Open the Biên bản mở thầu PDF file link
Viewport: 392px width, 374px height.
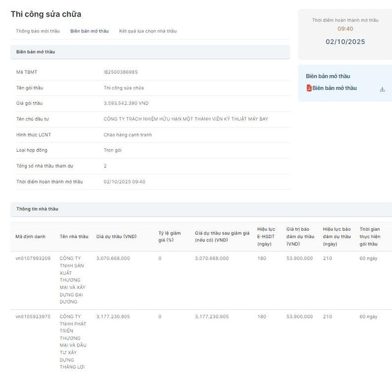pos(334,88)
